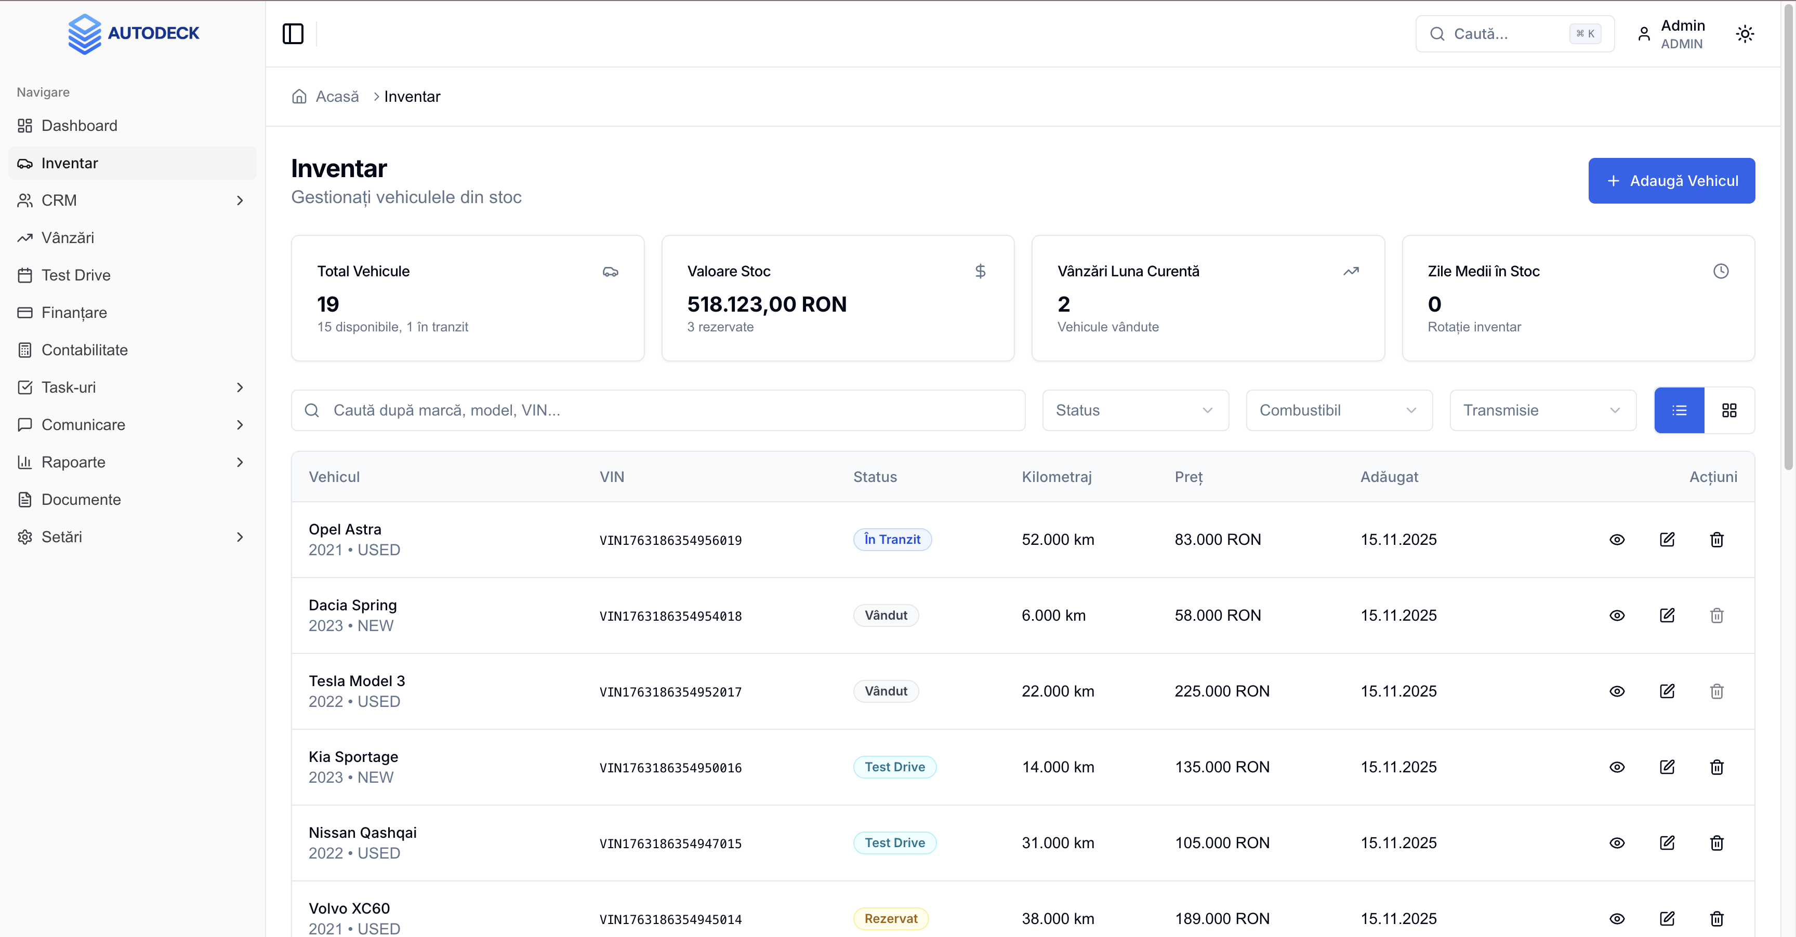Go to Vânzări in the sidebar
Screen dimensions: 1796x937
click(x=68, y=237)
